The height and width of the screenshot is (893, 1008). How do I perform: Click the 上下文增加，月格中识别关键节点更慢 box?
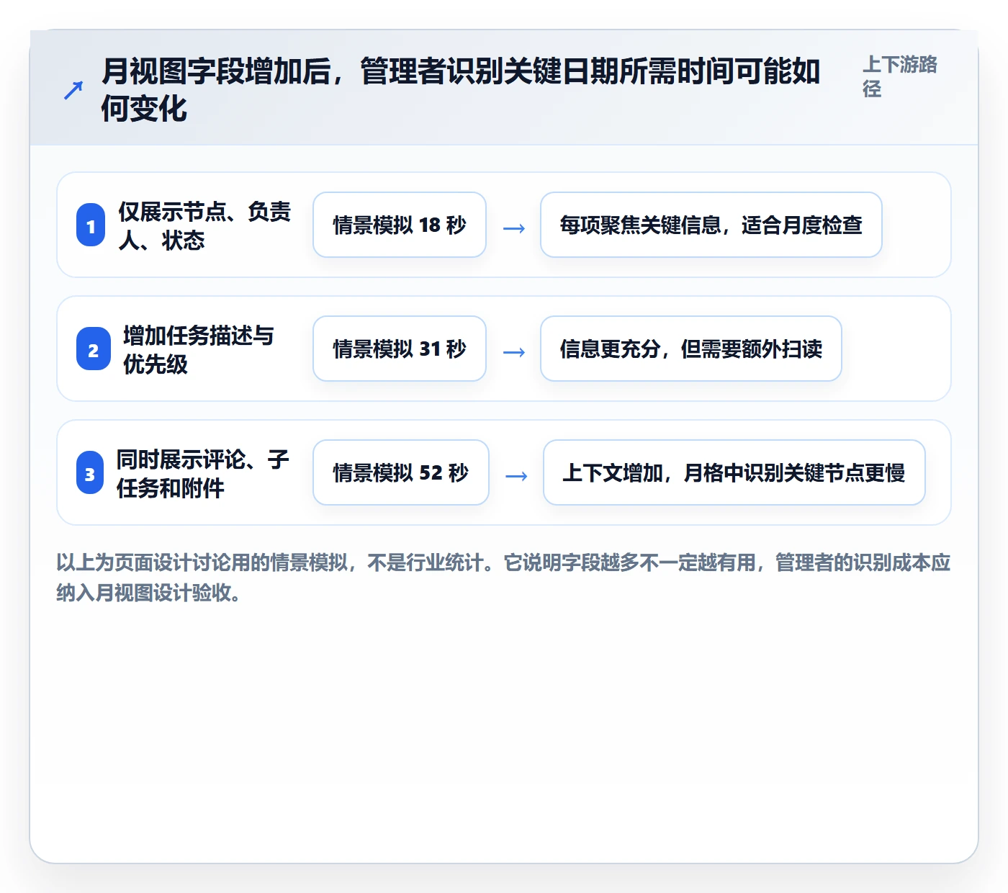click(x=734, y=472)
